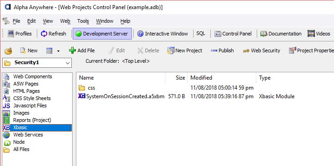The width and height of the screenshot is (334, 166).
Task: Click the SQL toolbar button
Action: [201, 34]
